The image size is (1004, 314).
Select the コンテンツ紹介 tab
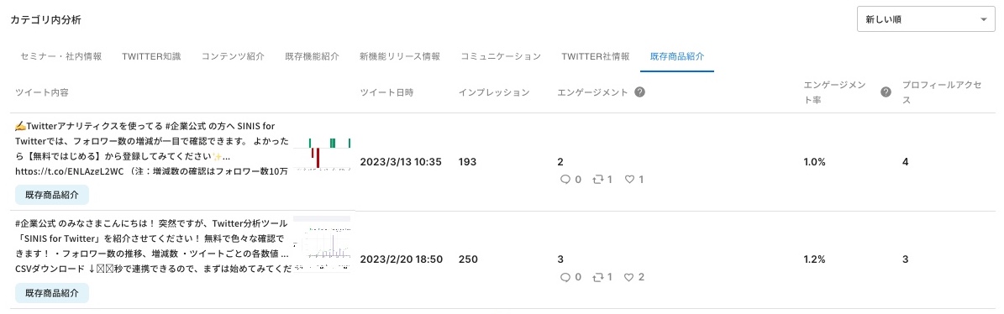[x=233, y=56]
